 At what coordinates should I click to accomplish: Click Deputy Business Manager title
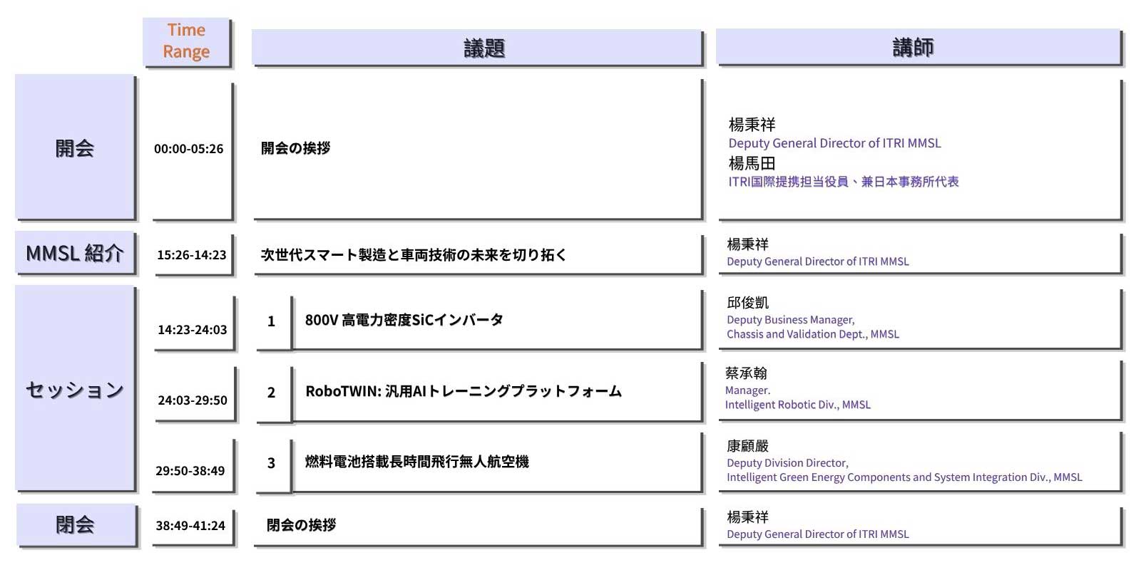[x=790, y=320]
